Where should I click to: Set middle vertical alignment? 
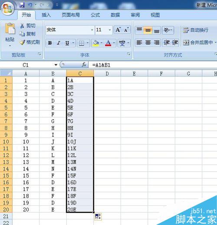click(x=148, y=30)
